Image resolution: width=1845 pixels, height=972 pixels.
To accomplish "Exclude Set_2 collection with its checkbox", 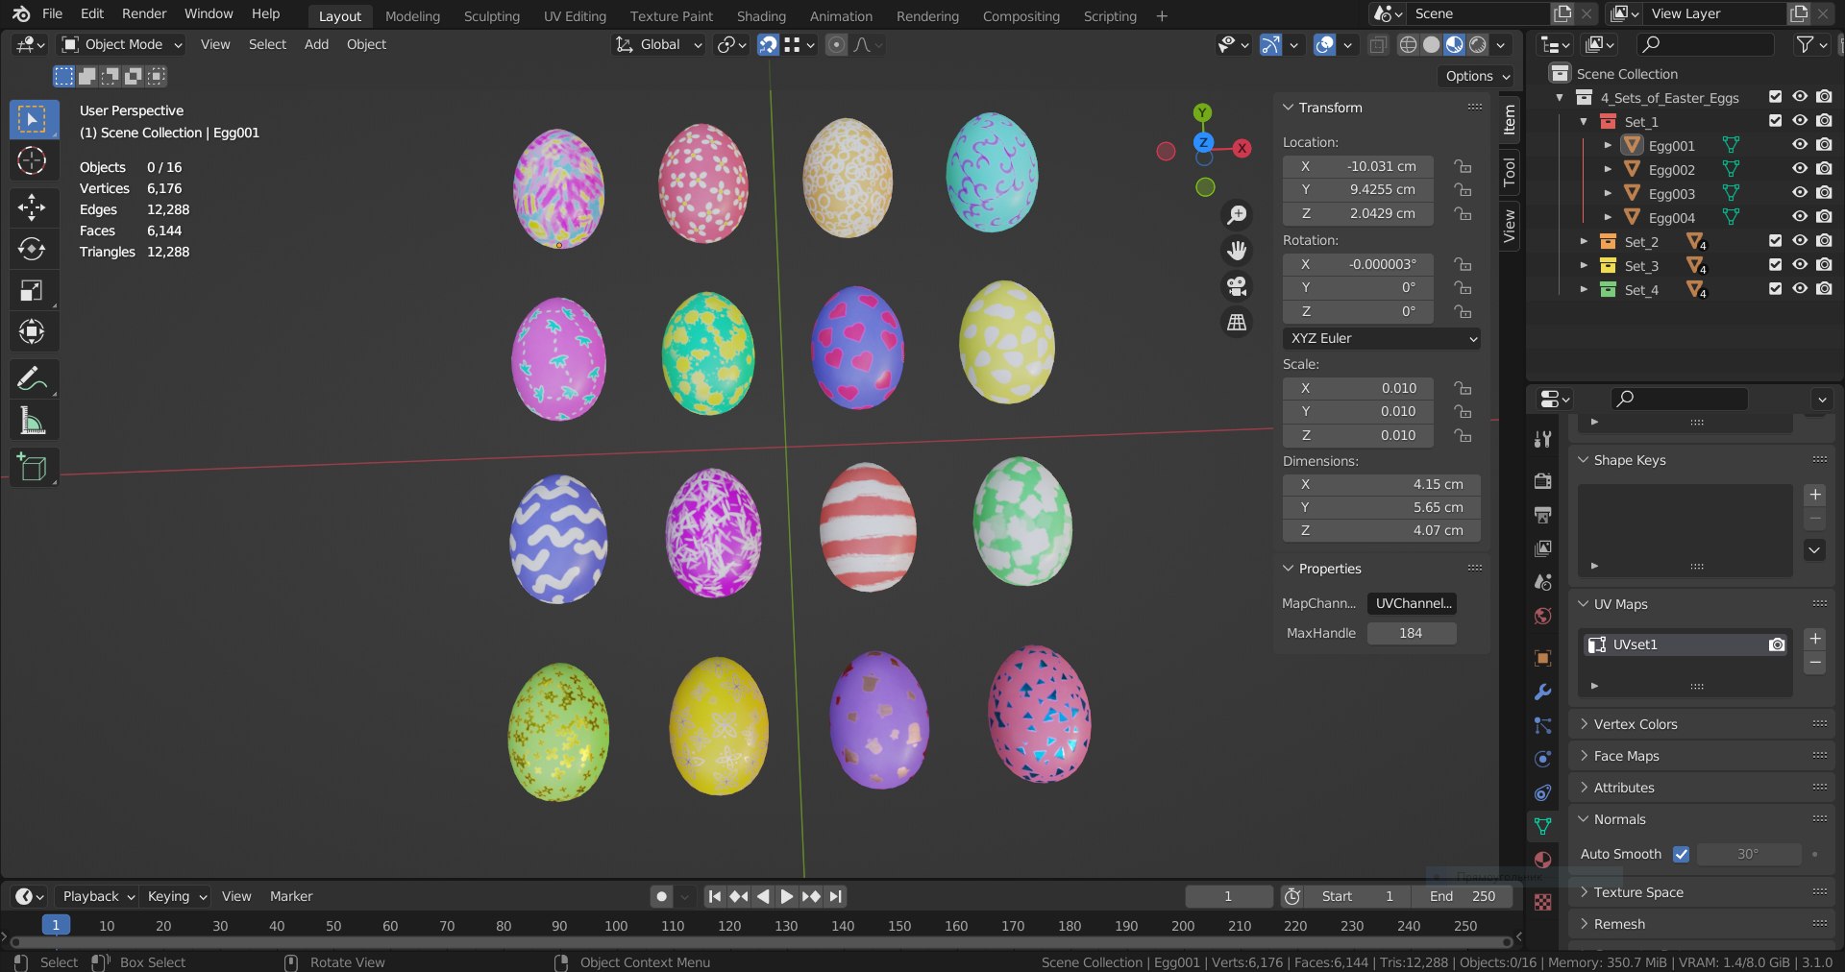I will [1775, 241].
